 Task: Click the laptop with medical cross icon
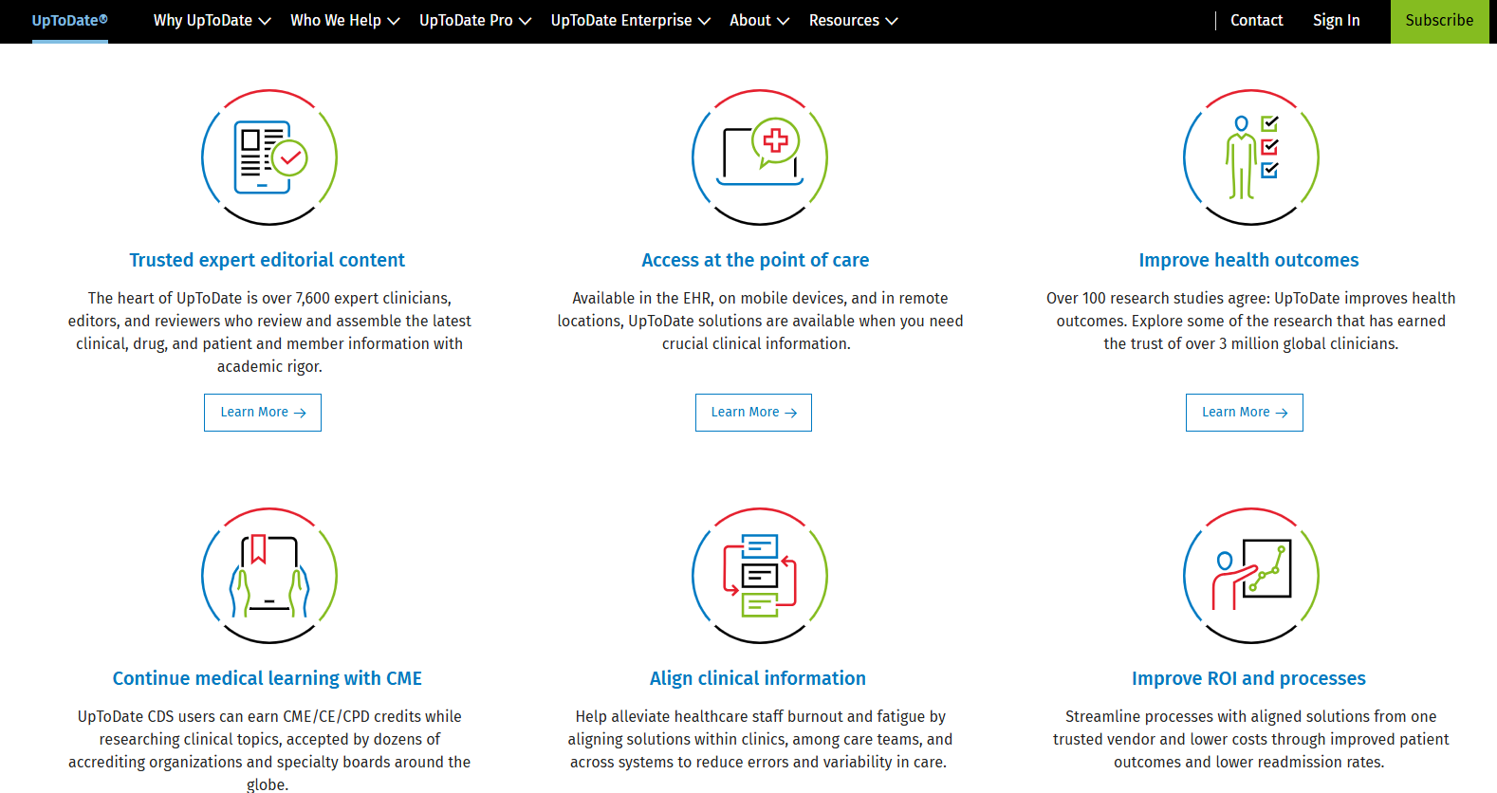(x=760, y=157)
